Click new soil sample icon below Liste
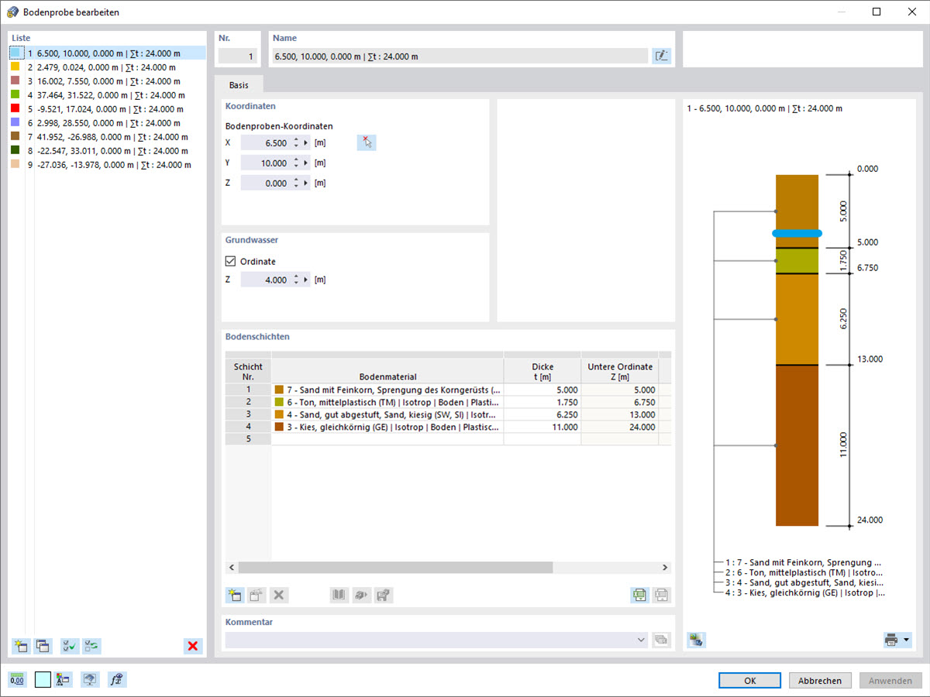The image size is (930, 697). click(21, 646)
